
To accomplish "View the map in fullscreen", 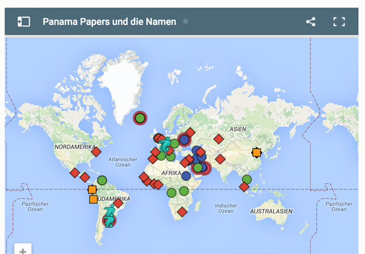I will tap(339, 22).
